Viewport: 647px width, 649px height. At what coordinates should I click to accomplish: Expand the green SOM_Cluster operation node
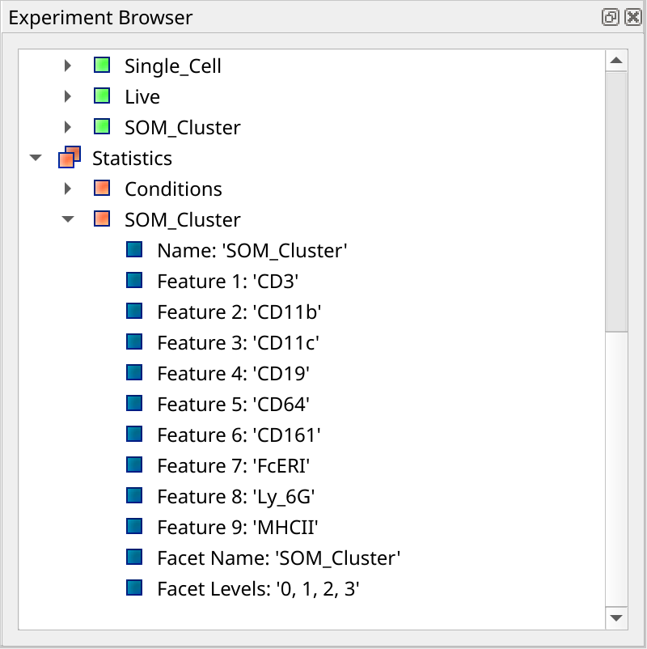(x=68, y=127)
